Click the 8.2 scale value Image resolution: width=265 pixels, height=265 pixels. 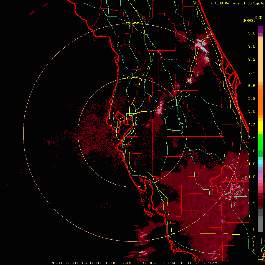(252, 59)
